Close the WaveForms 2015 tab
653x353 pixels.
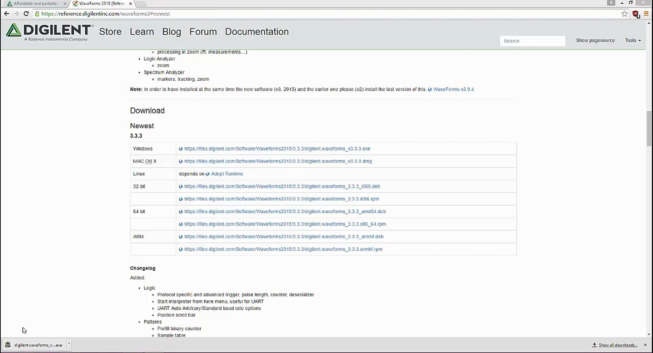130,4
